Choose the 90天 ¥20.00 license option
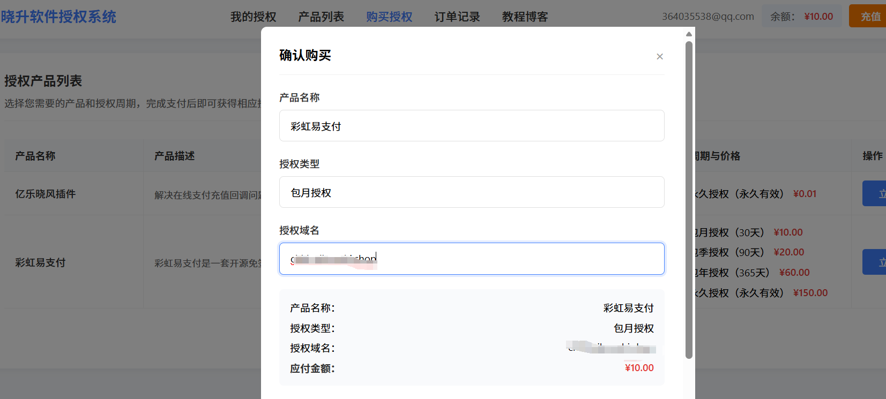 tap(749, 252)
